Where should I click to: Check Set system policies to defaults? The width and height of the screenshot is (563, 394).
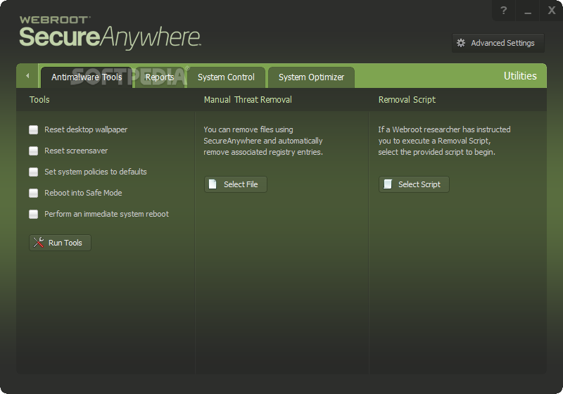pos(33,172)
